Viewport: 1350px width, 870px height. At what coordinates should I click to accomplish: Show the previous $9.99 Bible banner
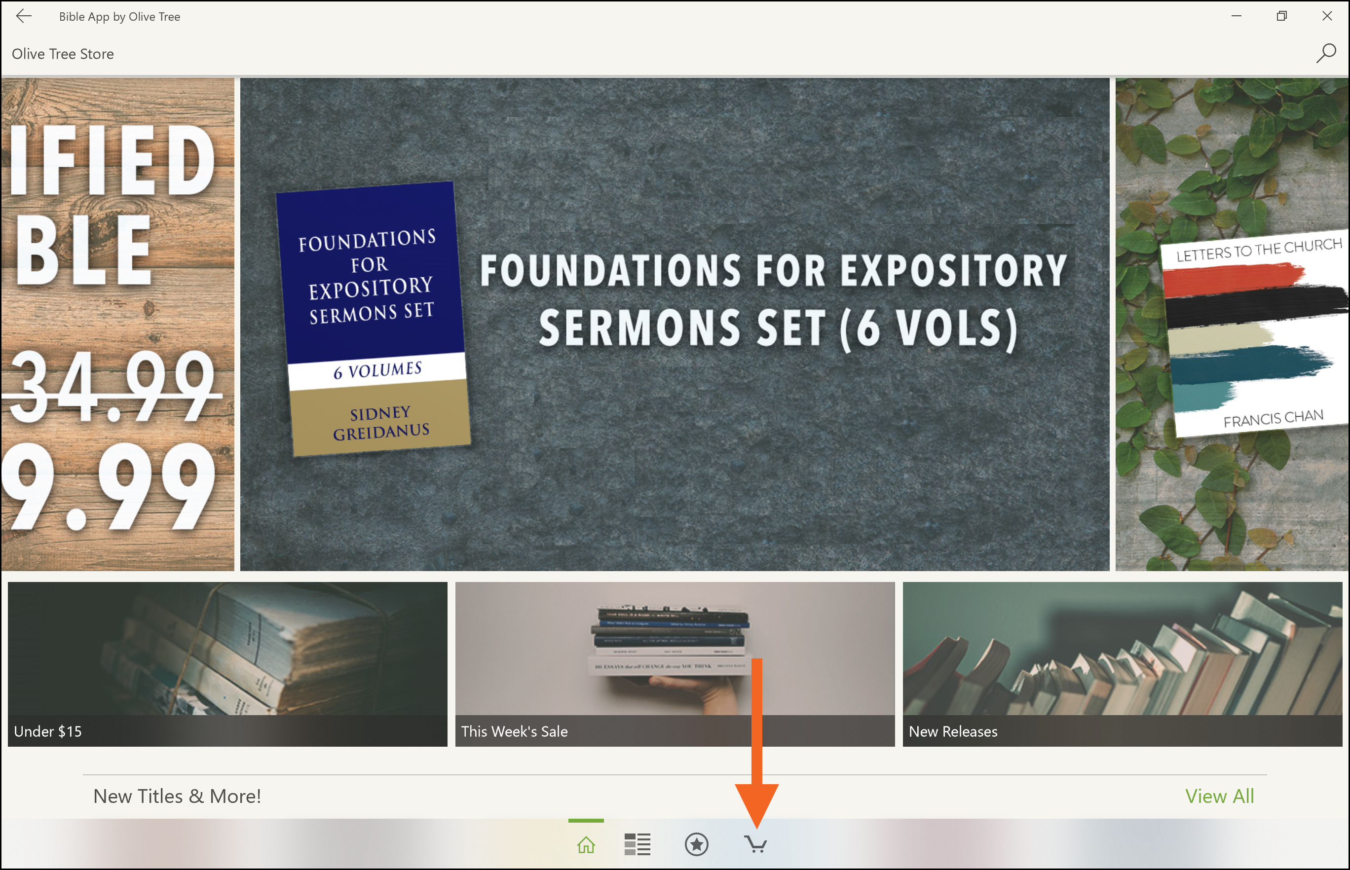[x=117, y=324]
